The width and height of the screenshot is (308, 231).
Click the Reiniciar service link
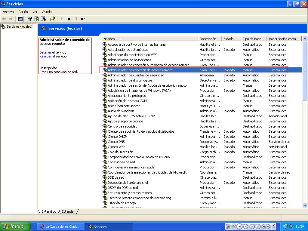(x=45, y=56)
